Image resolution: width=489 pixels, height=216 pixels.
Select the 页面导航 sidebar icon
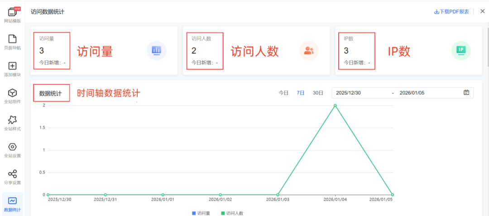click(x=12, y=39)
